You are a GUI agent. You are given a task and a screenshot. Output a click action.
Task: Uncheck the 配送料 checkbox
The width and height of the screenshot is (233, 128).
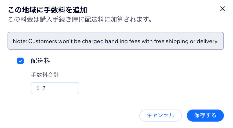pyautogui.click(x=20, y=61)
